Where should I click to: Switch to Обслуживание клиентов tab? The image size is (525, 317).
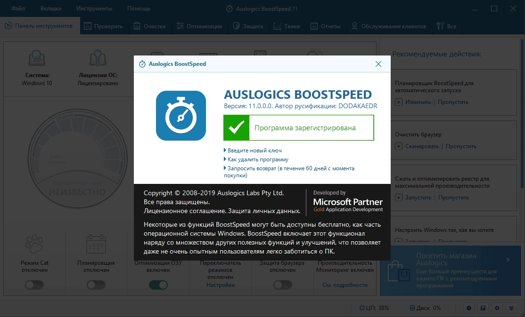(388, 26)
